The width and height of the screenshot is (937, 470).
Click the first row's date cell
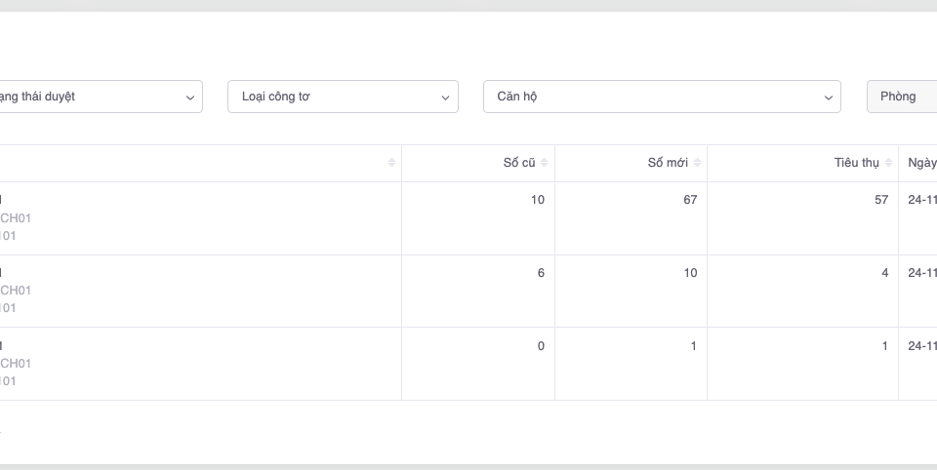coord(921,200)
